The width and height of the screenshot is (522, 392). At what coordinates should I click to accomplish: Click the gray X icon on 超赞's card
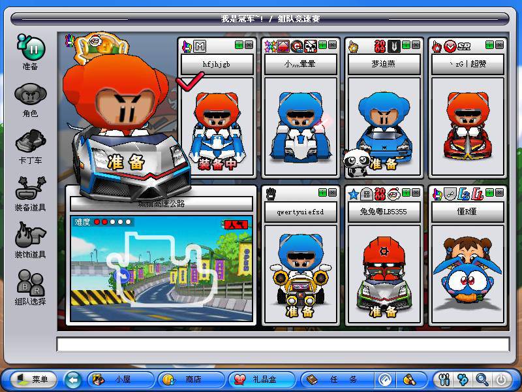pos(499,45)
